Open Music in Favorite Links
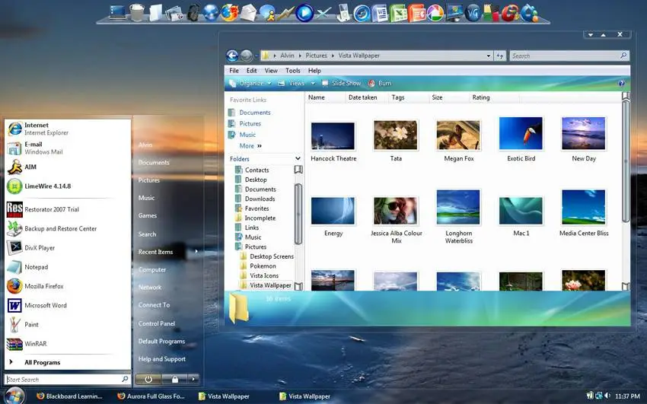The width and height of the screenshot is (647, 404). point(247,135)
